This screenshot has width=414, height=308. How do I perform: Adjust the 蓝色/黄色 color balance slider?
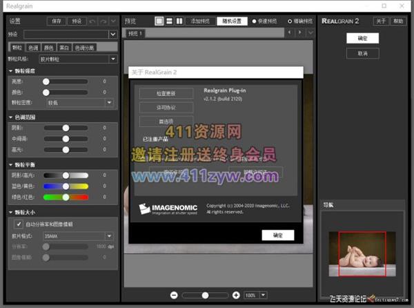pos(66,186)
